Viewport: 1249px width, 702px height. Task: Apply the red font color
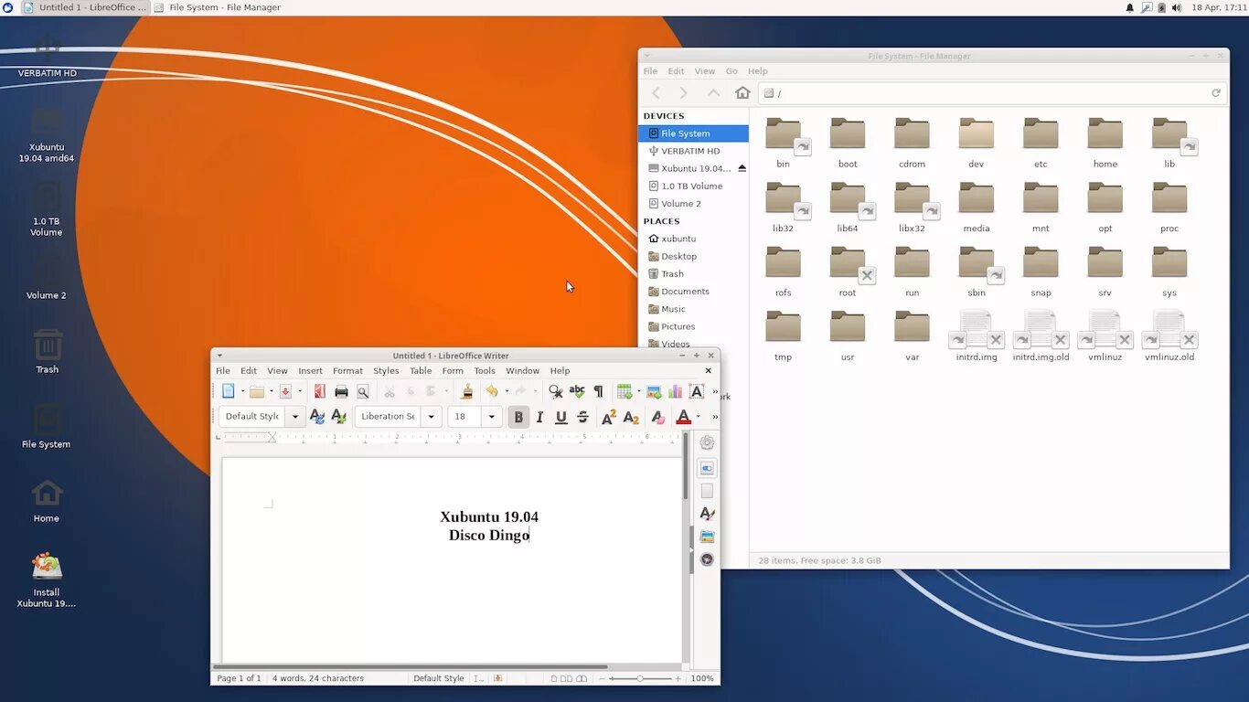(x=683, y=417)
